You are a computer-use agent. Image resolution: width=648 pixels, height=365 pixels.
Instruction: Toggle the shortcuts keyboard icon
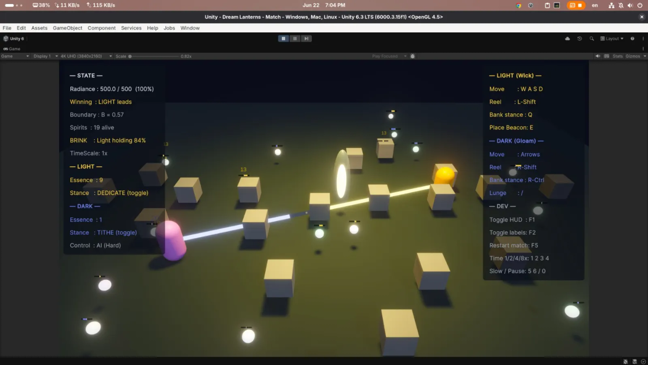(606, 56)
